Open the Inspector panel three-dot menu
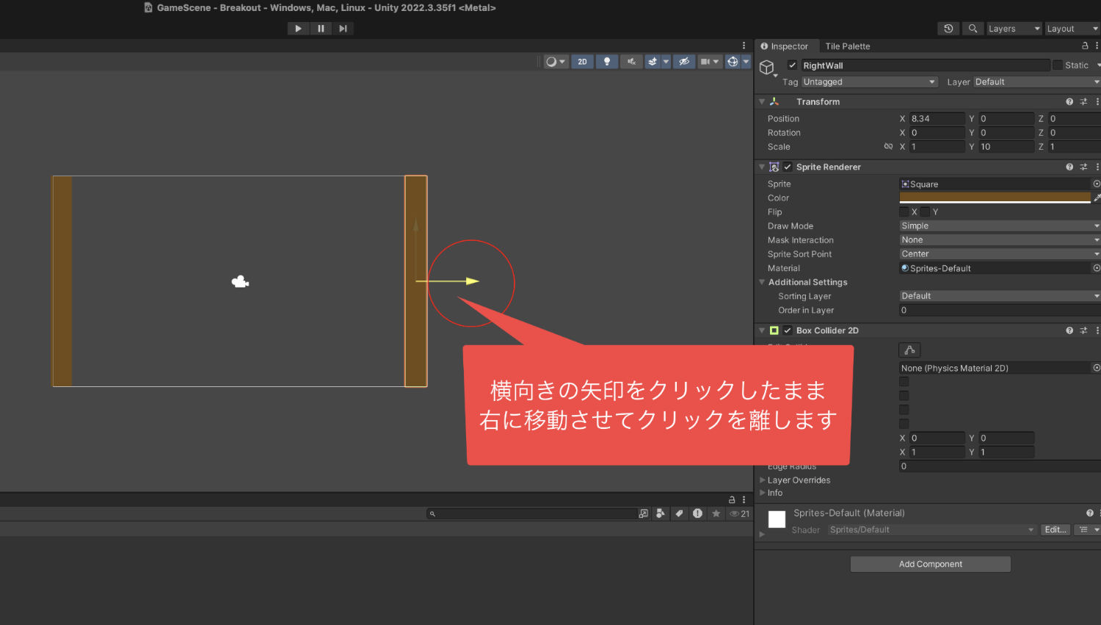Viewport: 1101px width, 625px height. pyautogui.click(x=1097, y=46)
